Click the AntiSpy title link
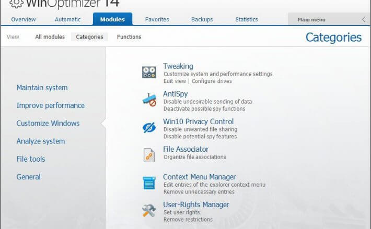Viewport: 371px width, 229px height. click(x=176, y=94)
